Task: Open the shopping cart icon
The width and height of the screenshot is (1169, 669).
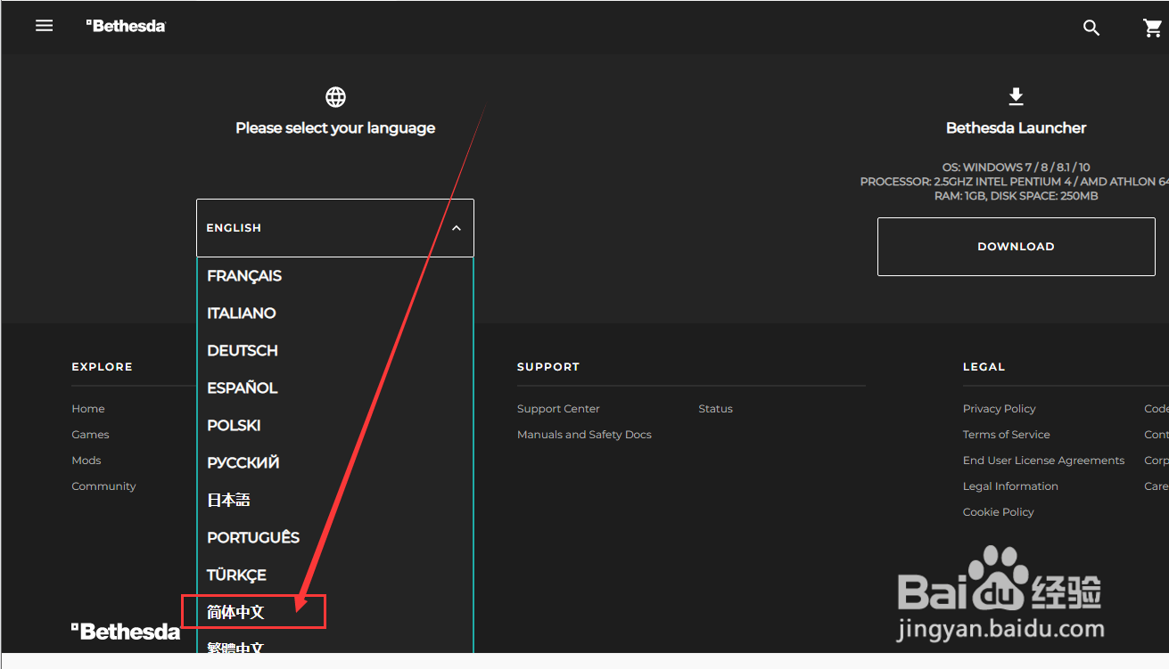Action: coord(1153,28)
